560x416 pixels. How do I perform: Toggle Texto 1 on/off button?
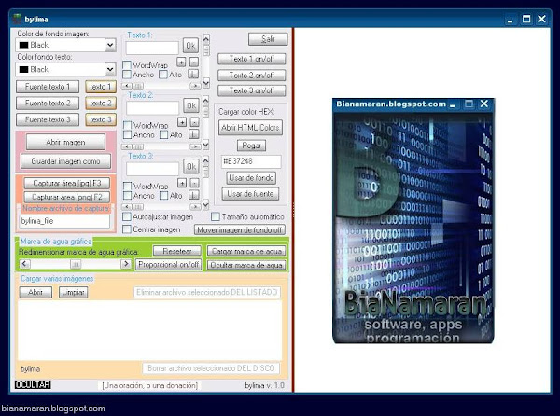pos(252,59)
